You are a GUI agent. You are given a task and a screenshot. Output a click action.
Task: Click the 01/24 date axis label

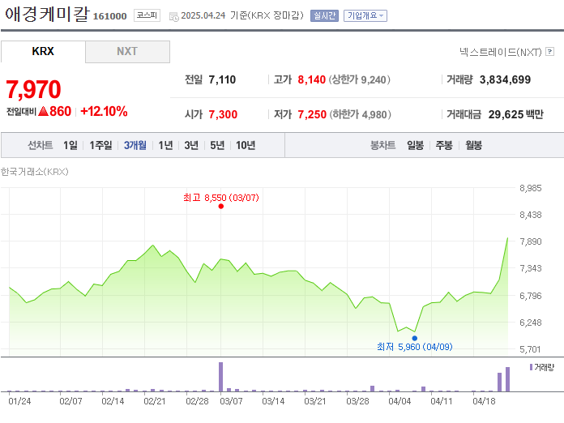click(x=19, y=401)
